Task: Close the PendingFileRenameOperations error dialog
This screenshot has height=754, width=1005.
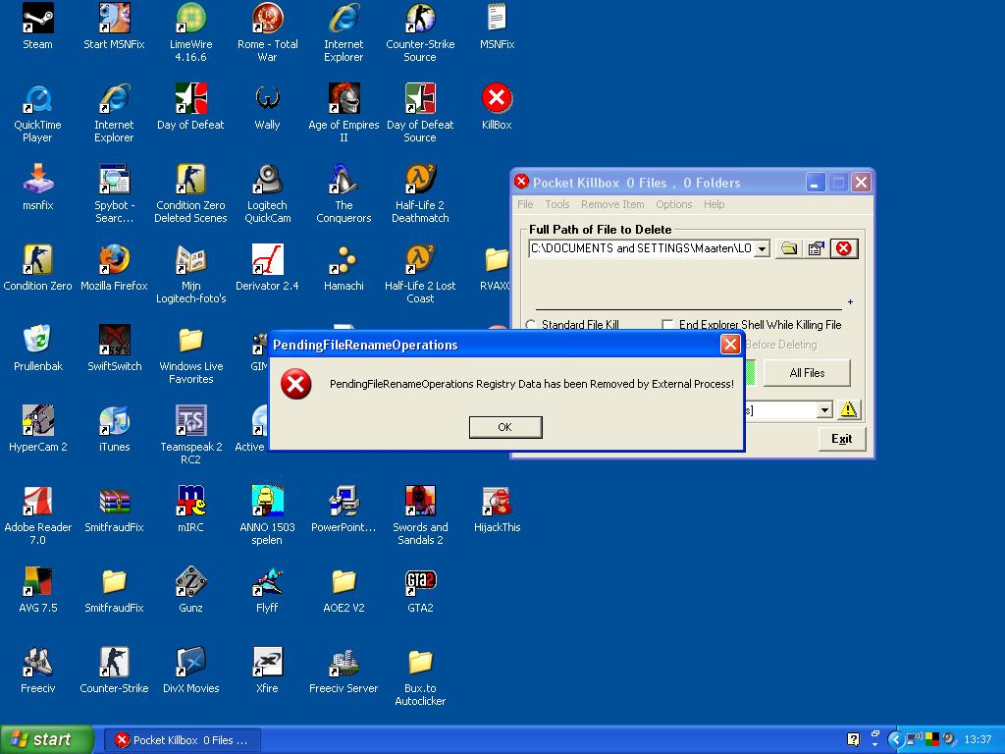Action: pos(730,345)
